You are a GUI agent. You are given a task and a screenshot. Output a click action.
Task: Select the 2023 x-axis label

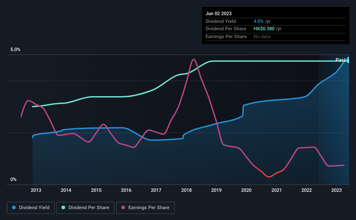336,190
